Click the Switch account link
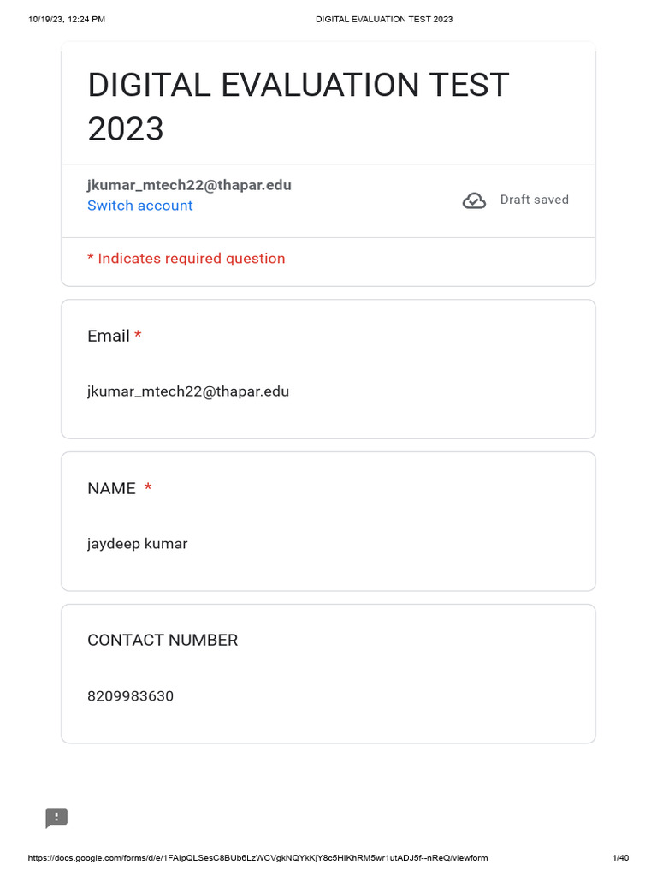This screenshot has height=877, width=657. click(140, 206)
